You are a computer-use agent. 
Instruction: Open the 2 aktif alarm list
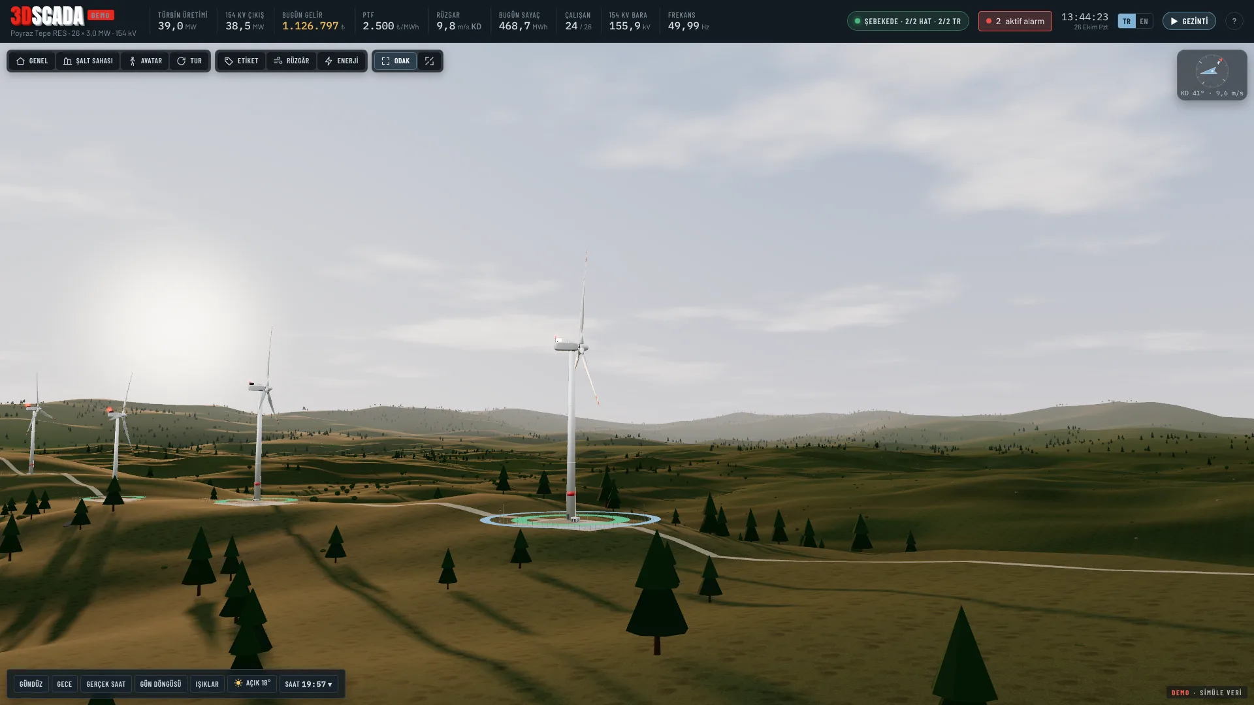(1015, 21)
